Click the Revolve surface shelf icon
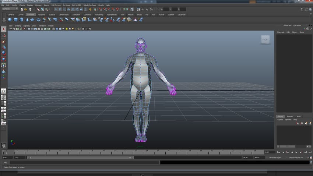Image resolution: width=313 pixels, height=176 pixels. coord(44,20)
